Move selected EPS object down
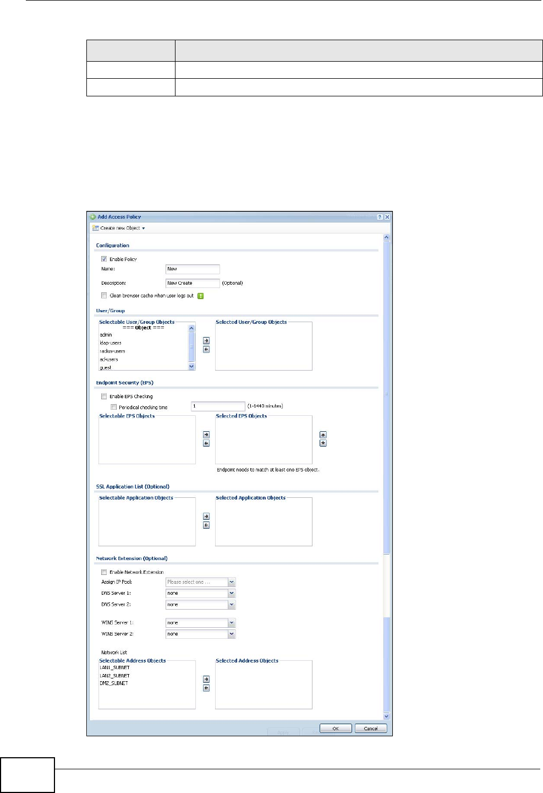 [x=323, y=443]
